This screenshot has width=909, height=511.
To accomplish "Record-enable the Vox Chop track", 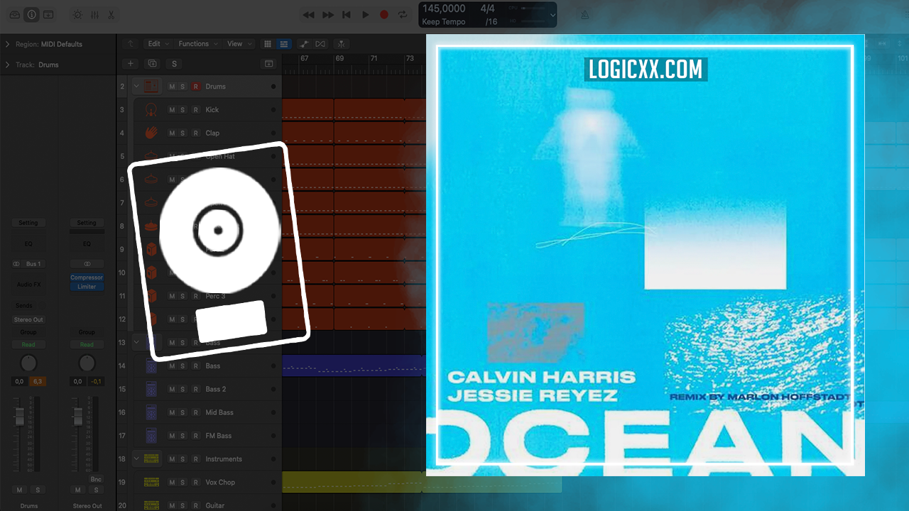I will point(195,483).
